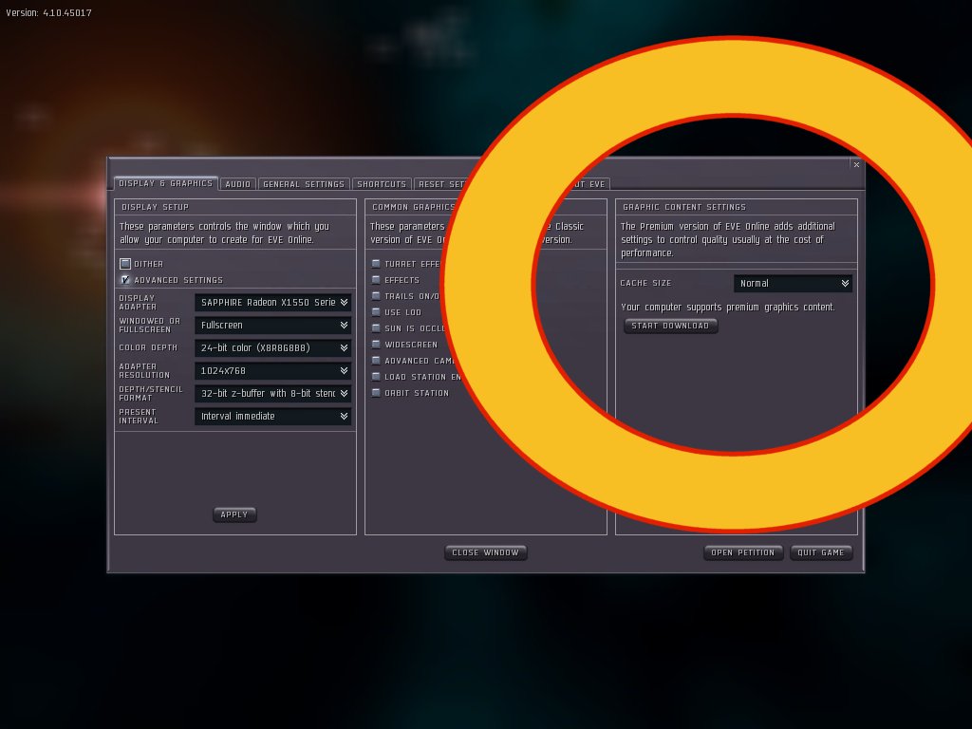Viewport: 972px width, 729px height.
Task: Open the Windowed or Fullscreen dropdown
Action: 272,325
